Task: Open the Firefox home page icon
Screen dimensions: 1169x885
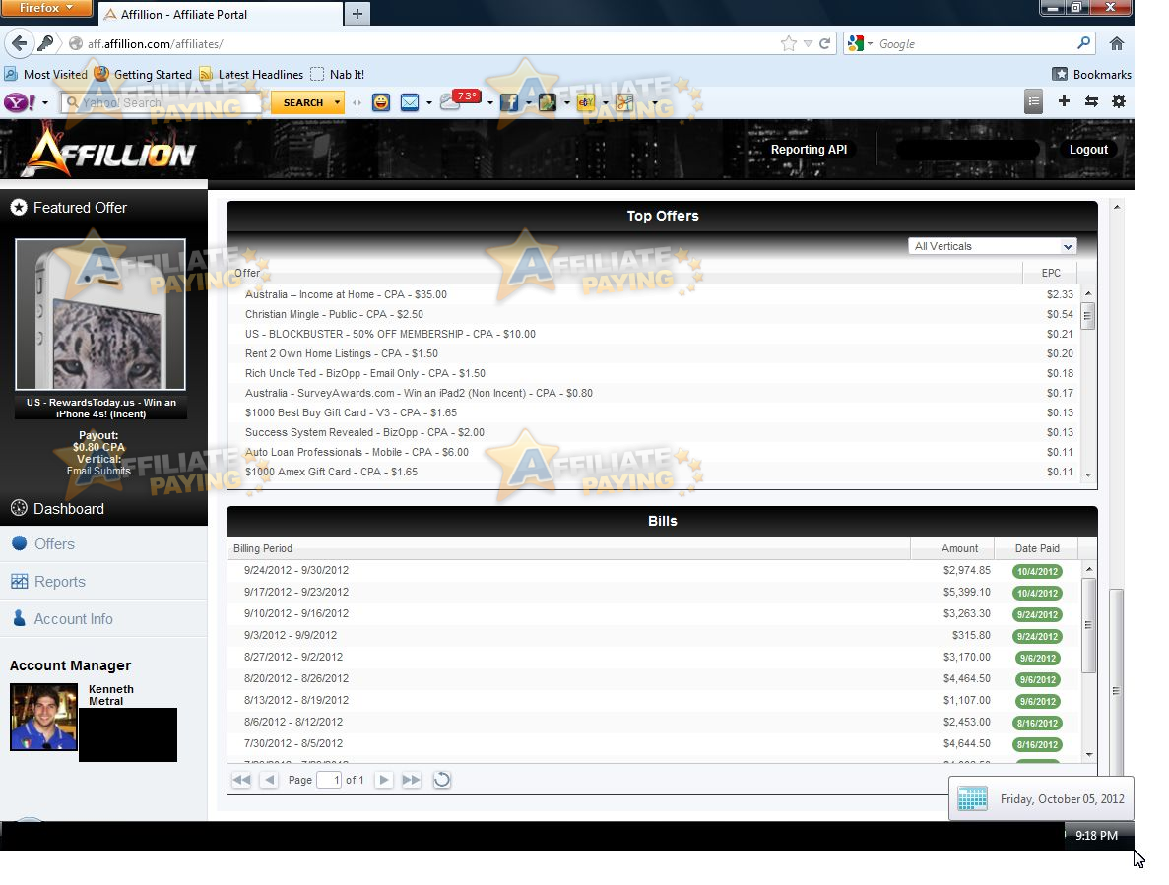Action: click(1116, 44)
